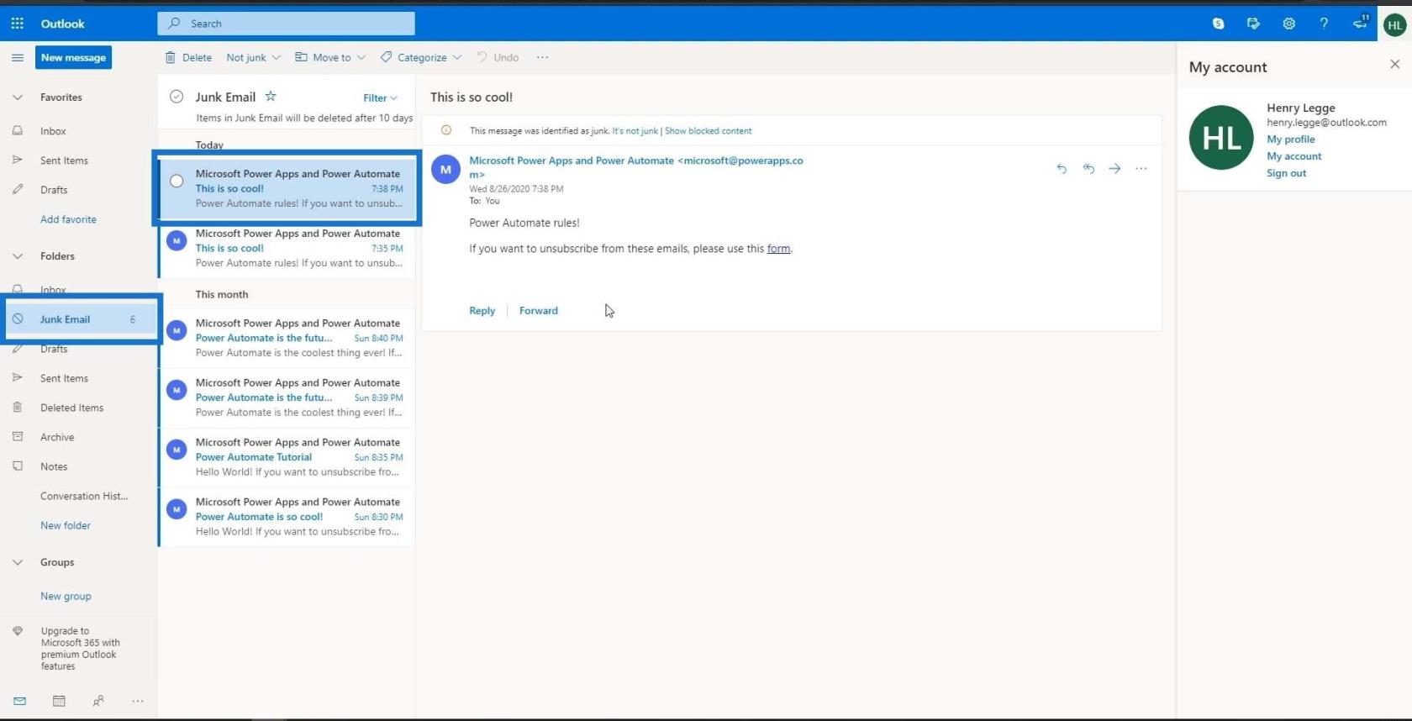Open Settings gear icon
Screen dimensions: 1412x721
coord(1288,24)
